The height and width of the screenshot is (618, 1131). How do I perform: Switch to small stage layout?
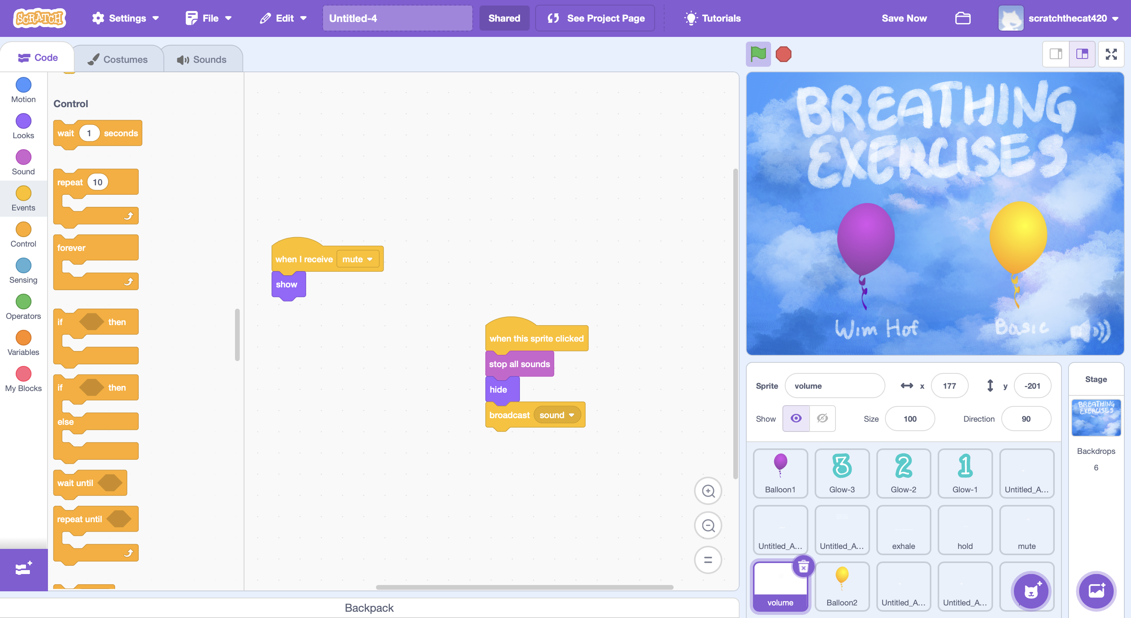tap(1056, 55)
